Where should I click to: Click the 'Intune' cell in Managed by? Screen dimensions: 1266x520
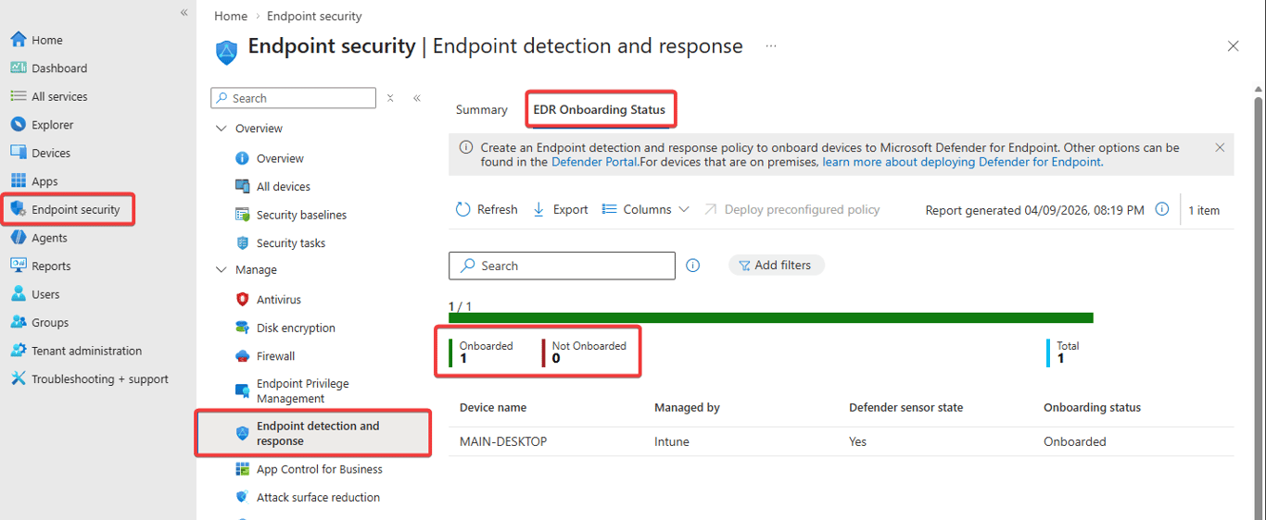point(672,441)
